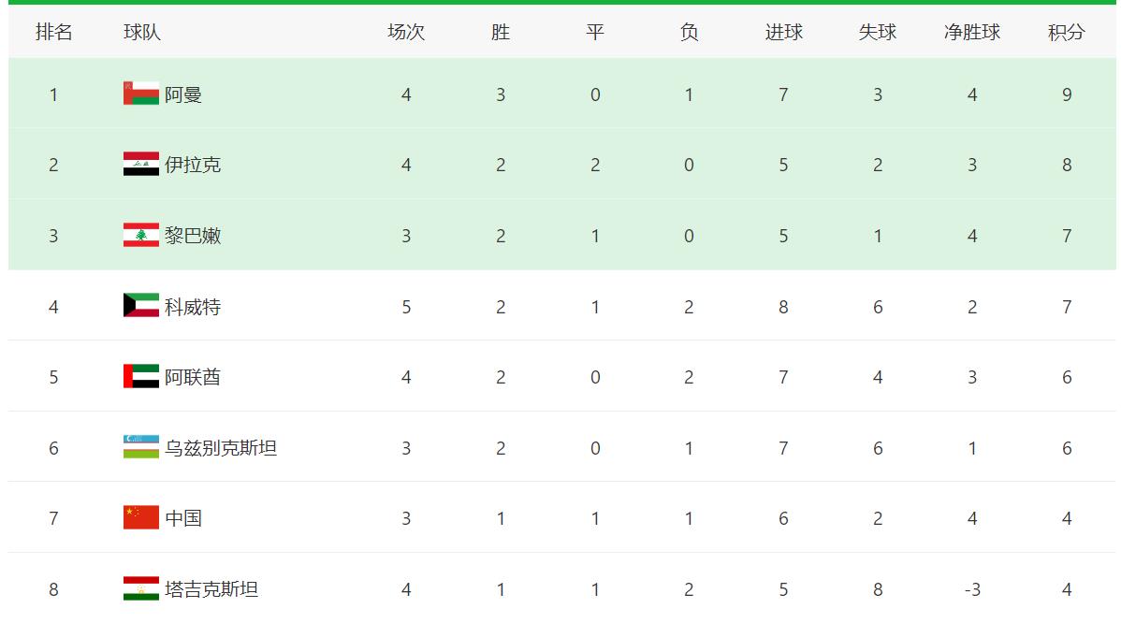Click the Tajikistan flag icon

140,588
